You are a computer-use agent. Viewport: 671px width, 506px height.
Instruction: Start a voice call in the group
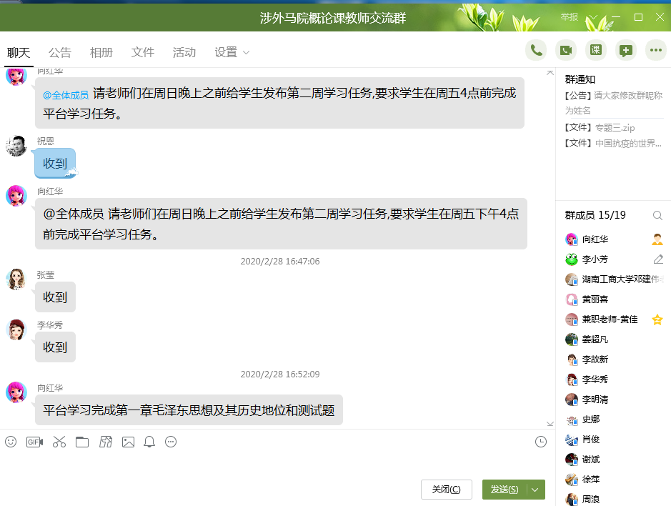coord(536,50)
